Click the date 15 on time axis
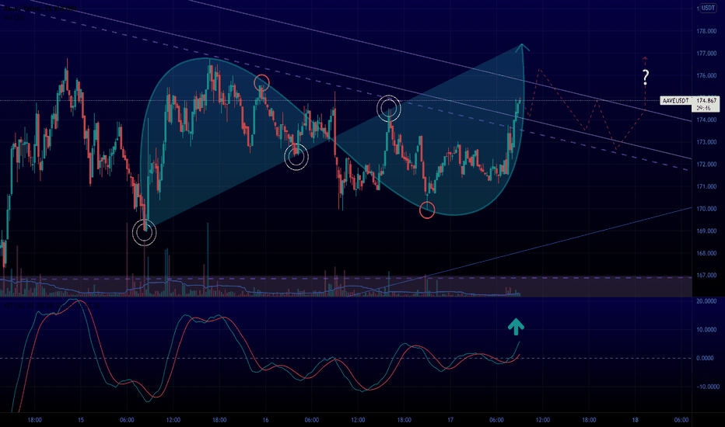 click(x=80, y=420)
